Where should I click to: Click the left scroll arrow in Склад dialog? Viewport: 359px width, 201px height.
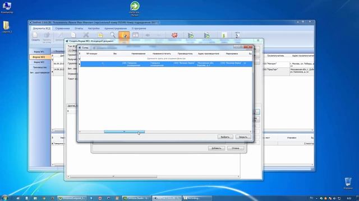[80, 132]
